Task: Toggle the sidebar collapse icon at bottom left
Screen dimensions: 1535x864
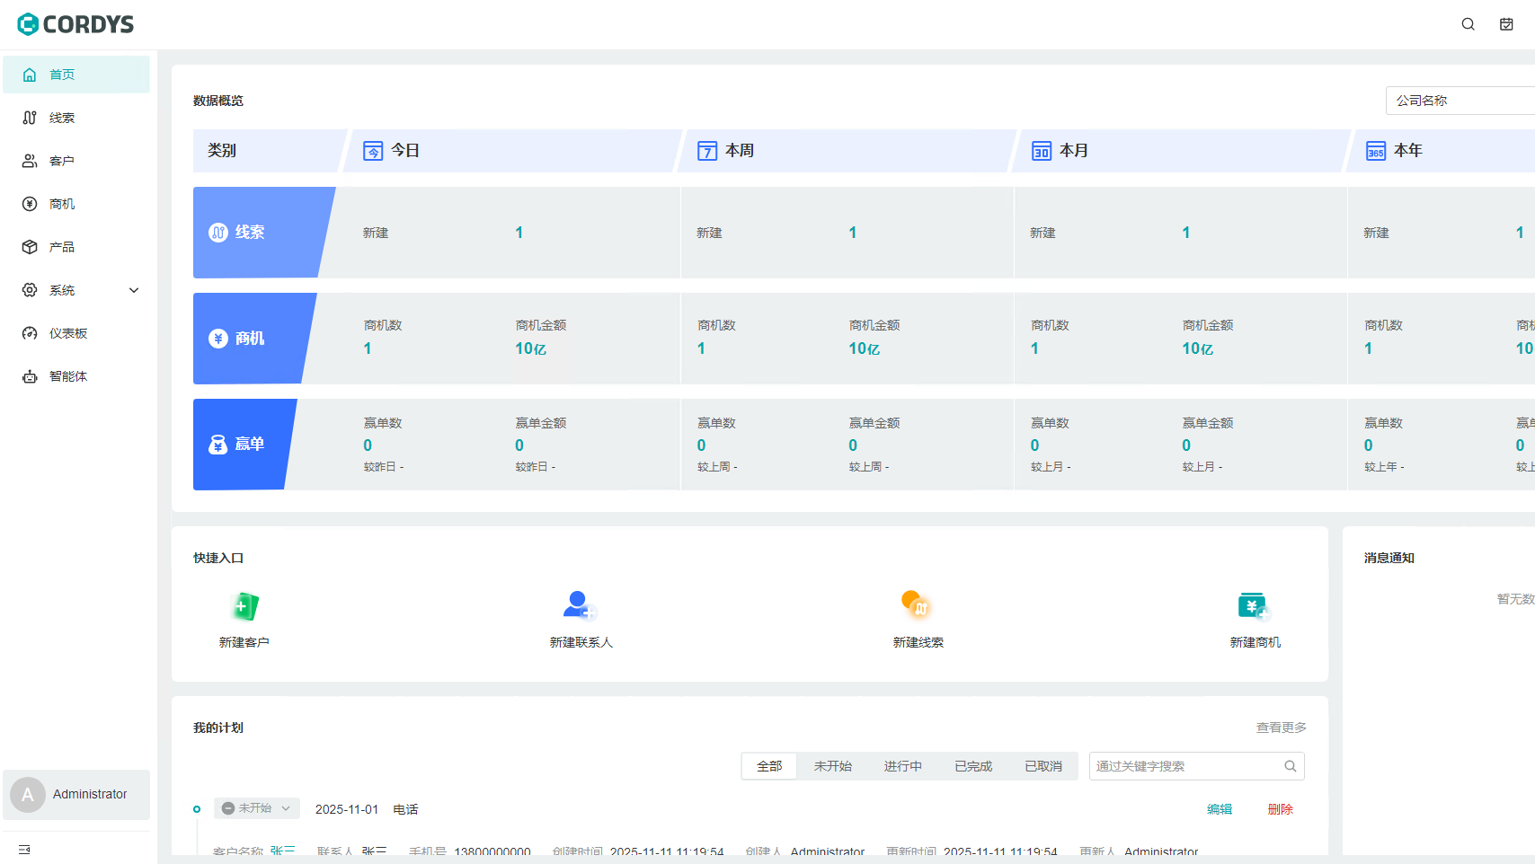Action: click(x=24, y=849)
